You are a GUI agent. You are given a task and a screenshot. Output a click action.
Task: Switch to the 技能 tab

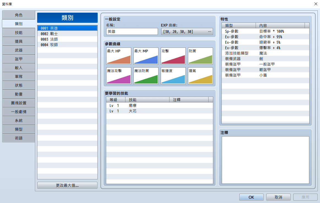click(x=19, y=33)
